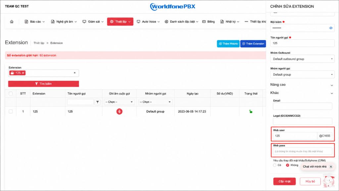Click the Web user input field
Image resolution: width=339 pixels, height=191 pixels.
[x=295, y=136]
